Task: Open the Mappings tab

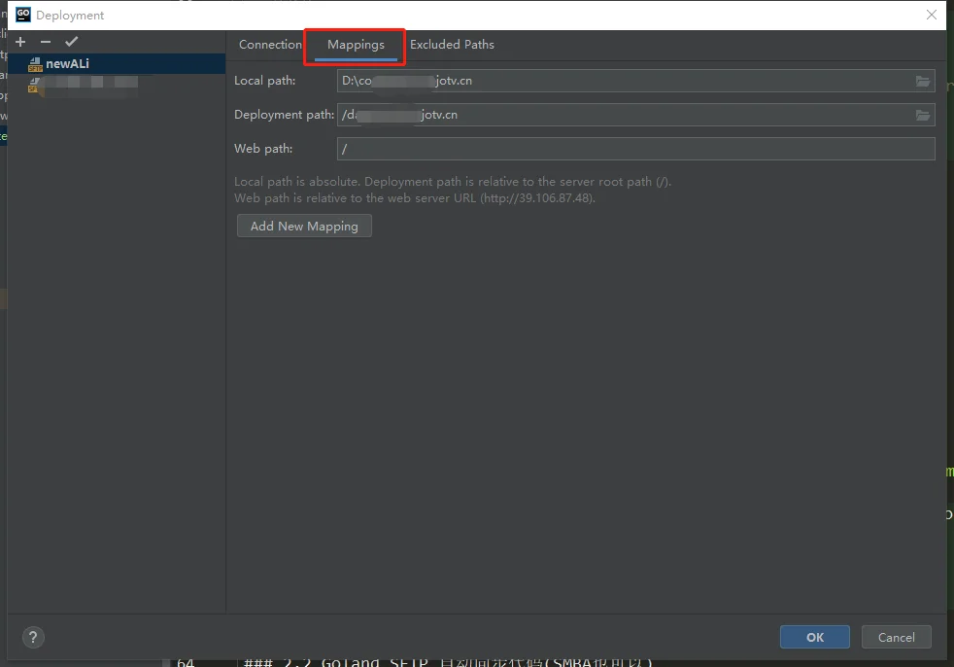Action: (x=356, y=45)
